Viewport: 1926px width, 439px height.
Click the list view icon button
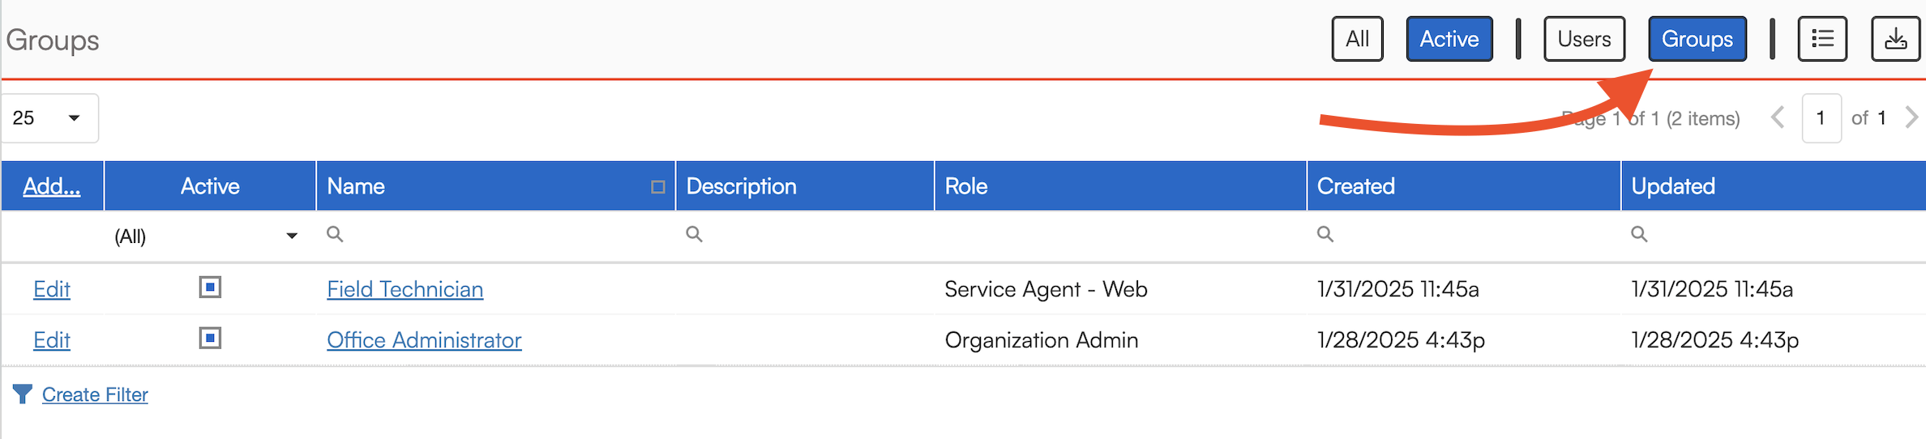pos(1821,39)
